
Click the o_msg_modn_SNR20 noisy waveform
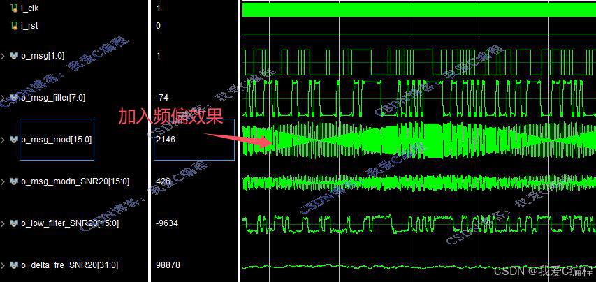pyautogui.click(x=419, y=182)
